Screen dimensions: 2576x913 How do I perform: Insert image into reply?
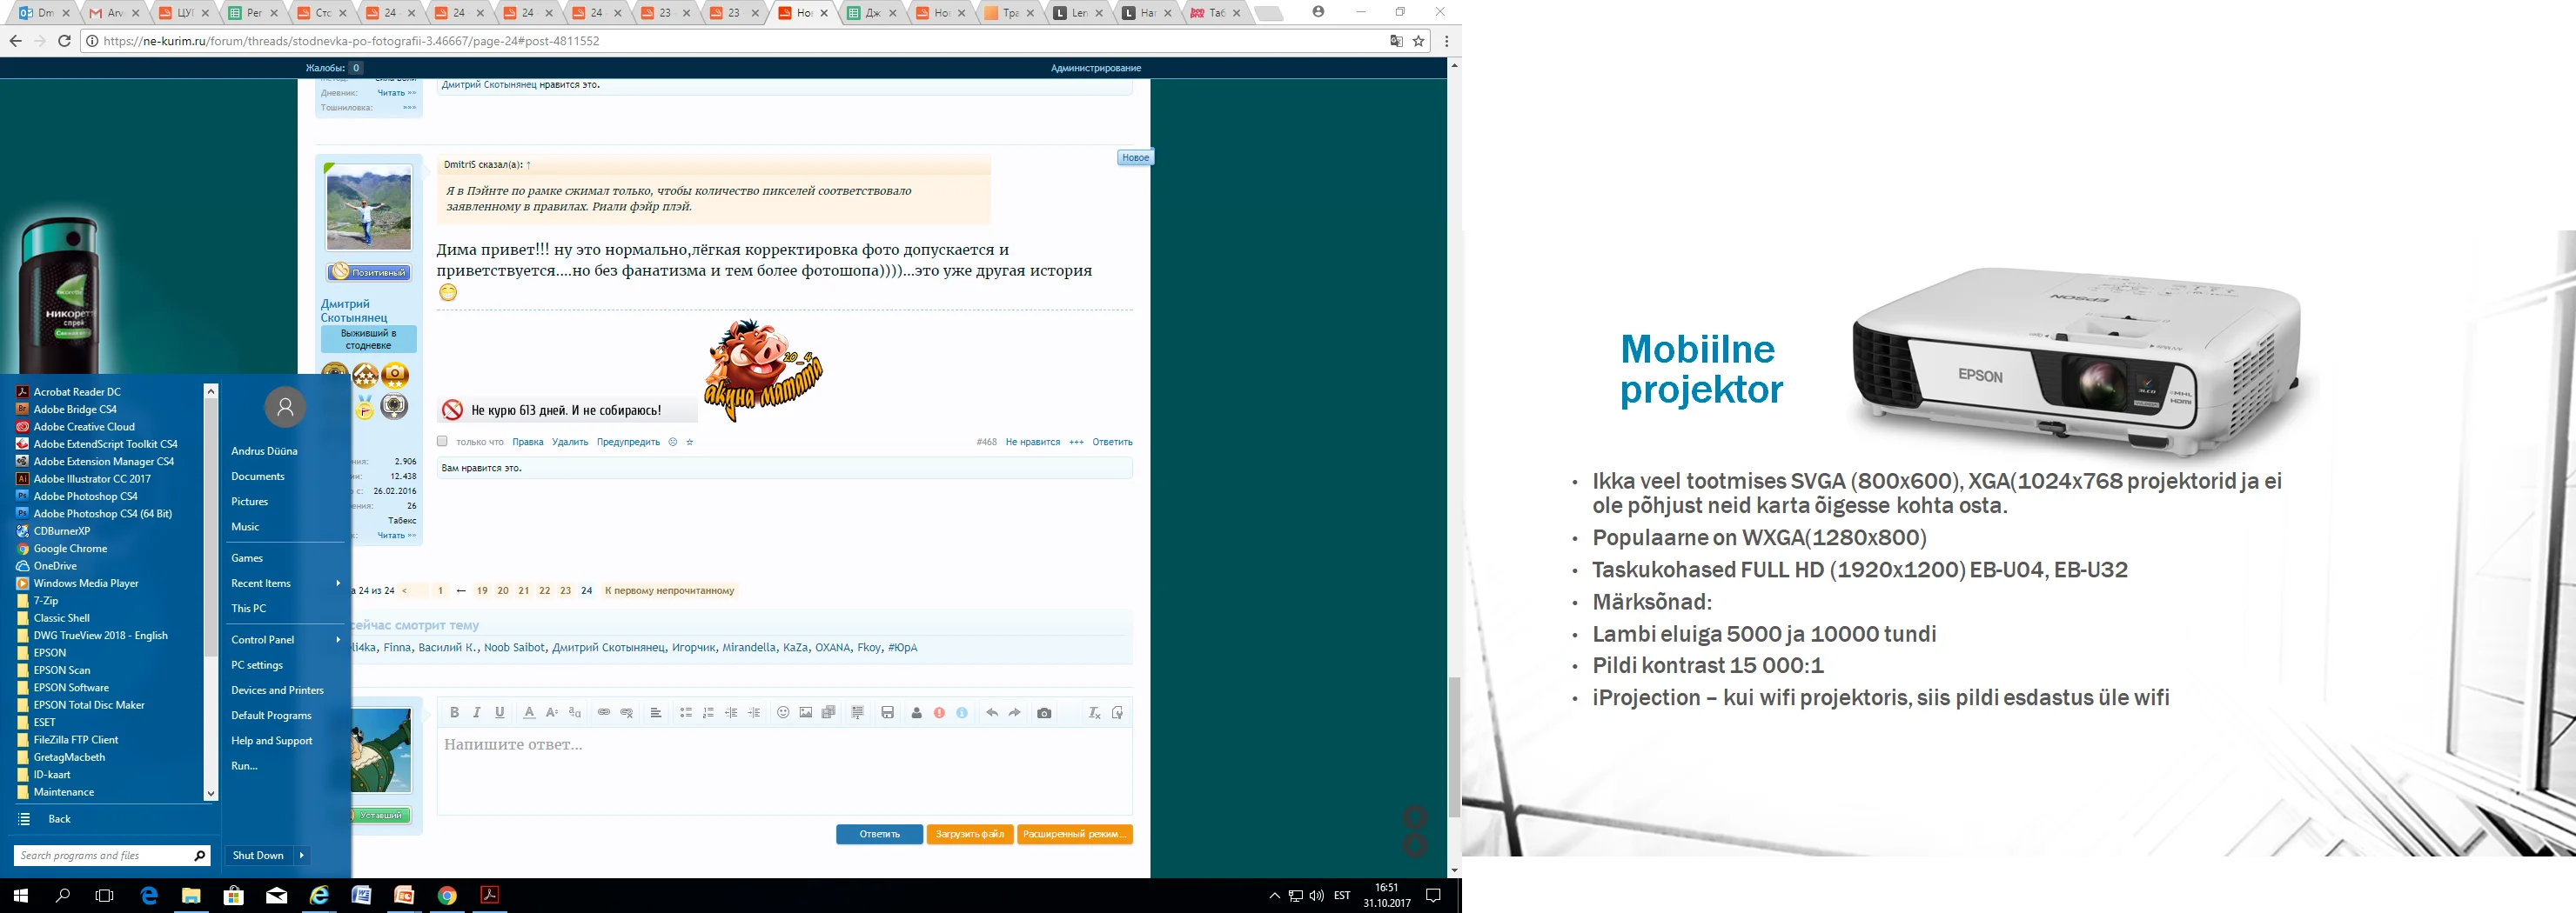806,712
